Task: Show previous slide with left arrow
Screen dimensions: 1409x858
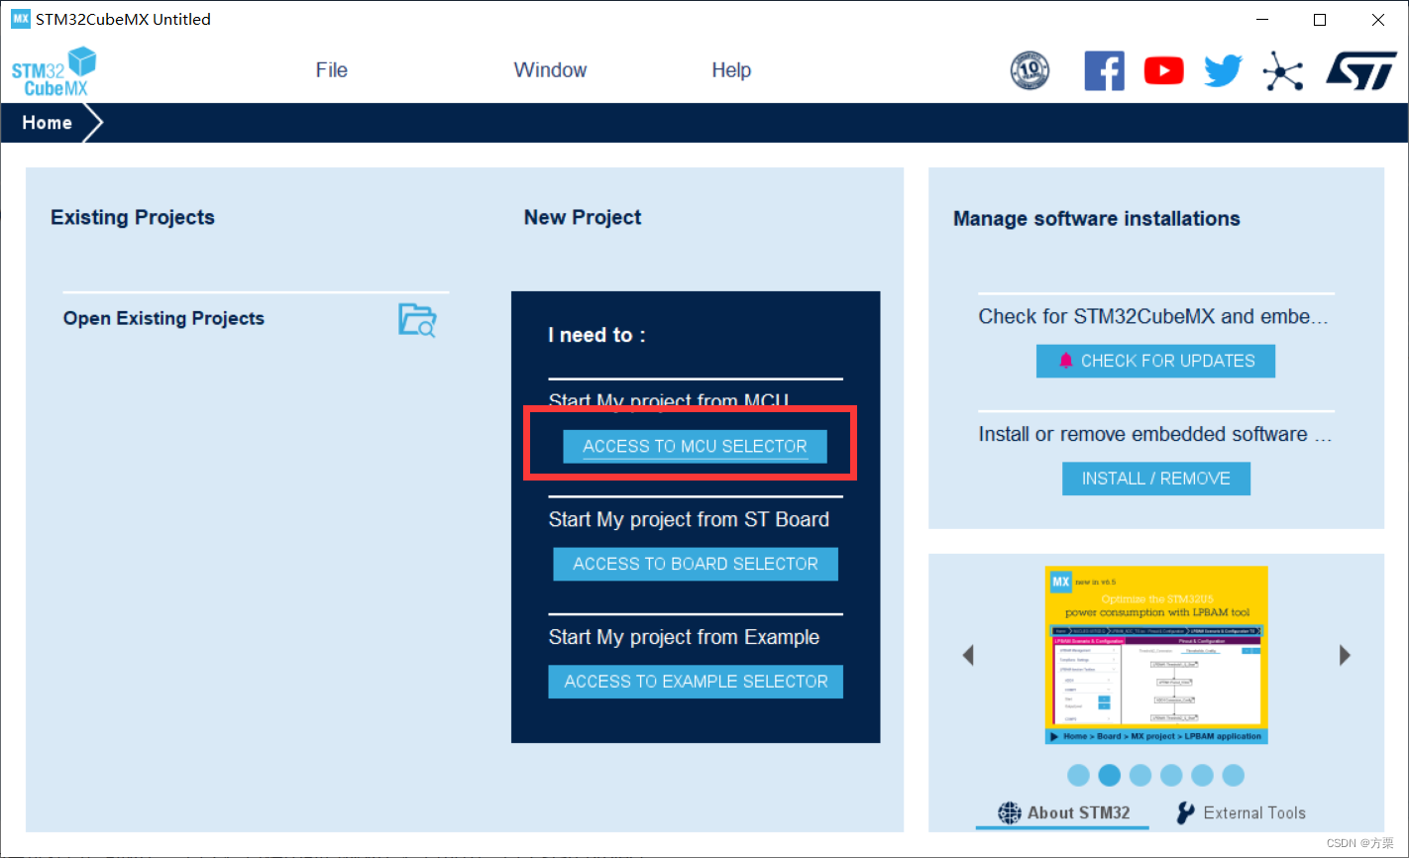Action: tap(968, 655)
